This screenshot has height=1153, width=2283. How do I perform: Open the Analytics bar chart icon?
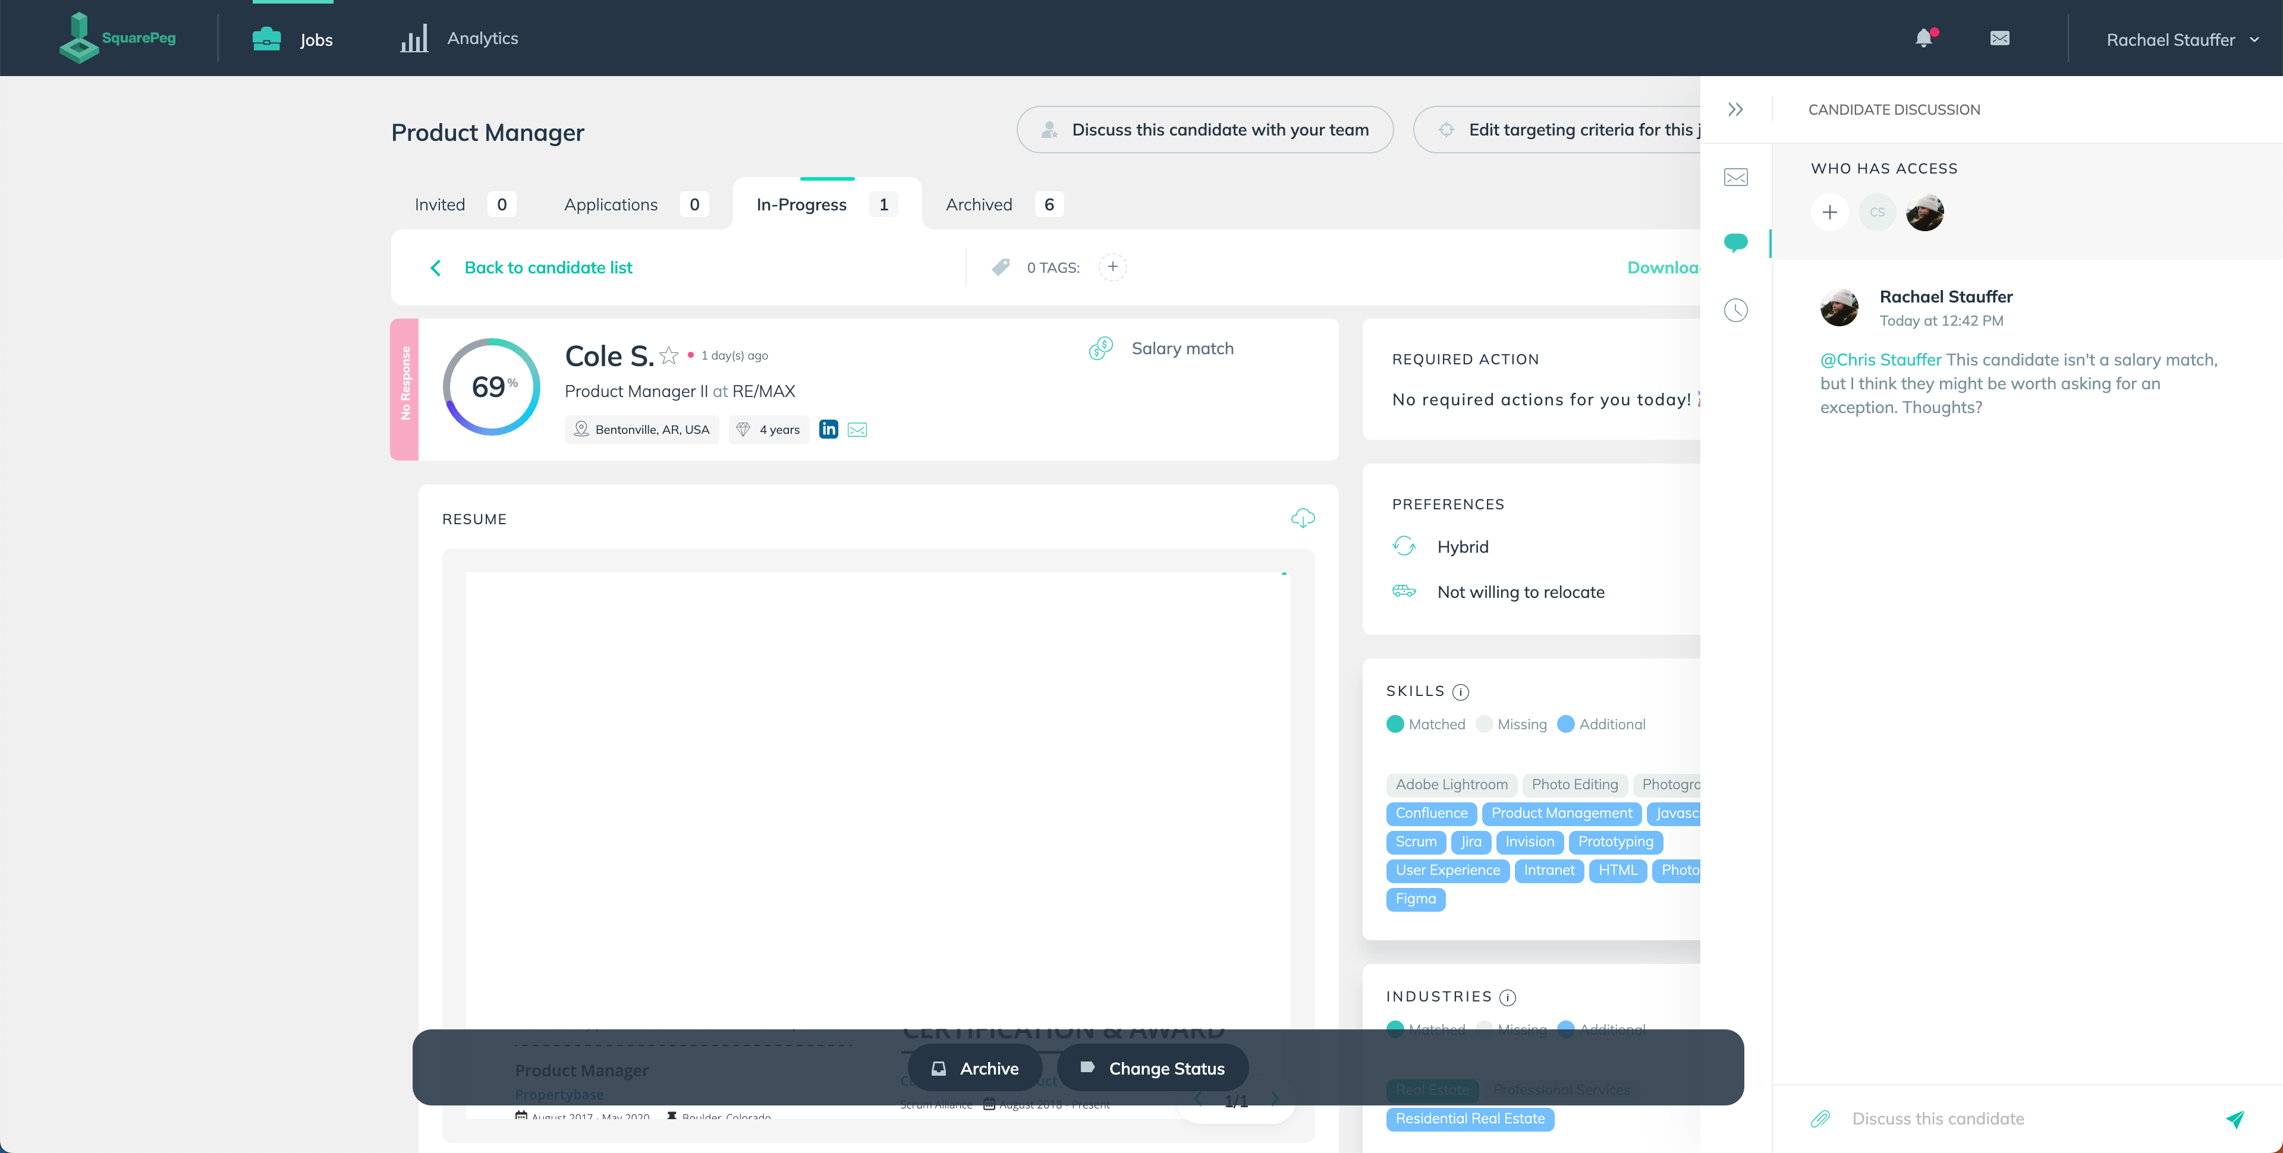pos(414,38)
